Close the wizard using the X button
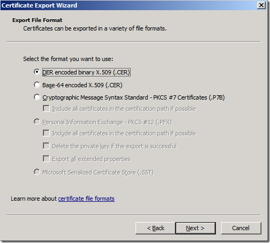The width and height of the screenshot is (270, 243). point(261,5)
